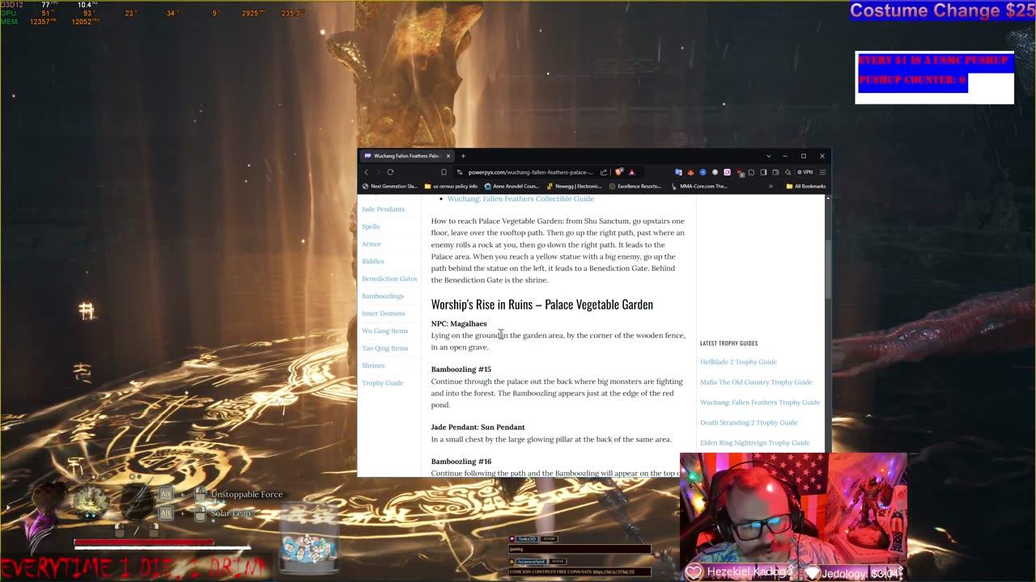The height and width of the screenshot is (582, 1036).
Task: Open Anne Arundel Coun... bookmark
Action: click(513, 186)
